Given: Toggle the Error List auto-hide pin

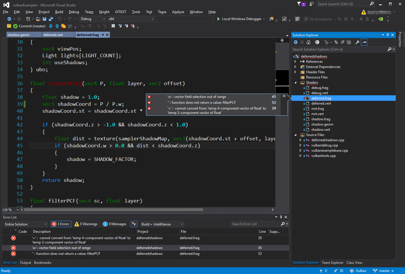Looking at the screenshot, I should pyautogui.click(x=281, y=217).
